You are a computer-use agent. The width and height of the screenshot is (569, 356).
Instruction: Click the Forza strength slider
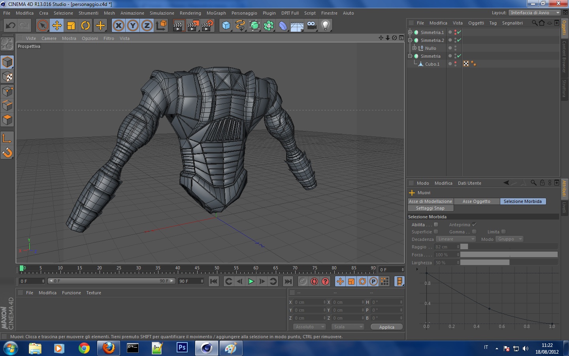(509, 255)
